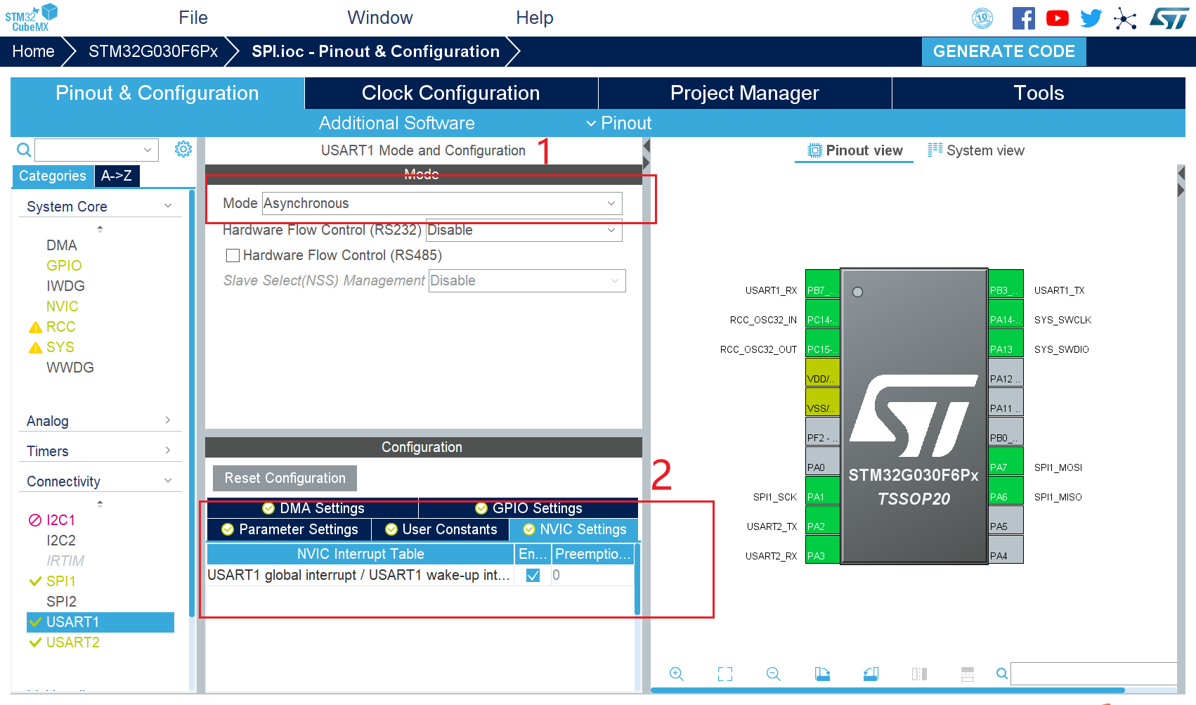Zoom in on the pinout view

[x=676, y=673]
